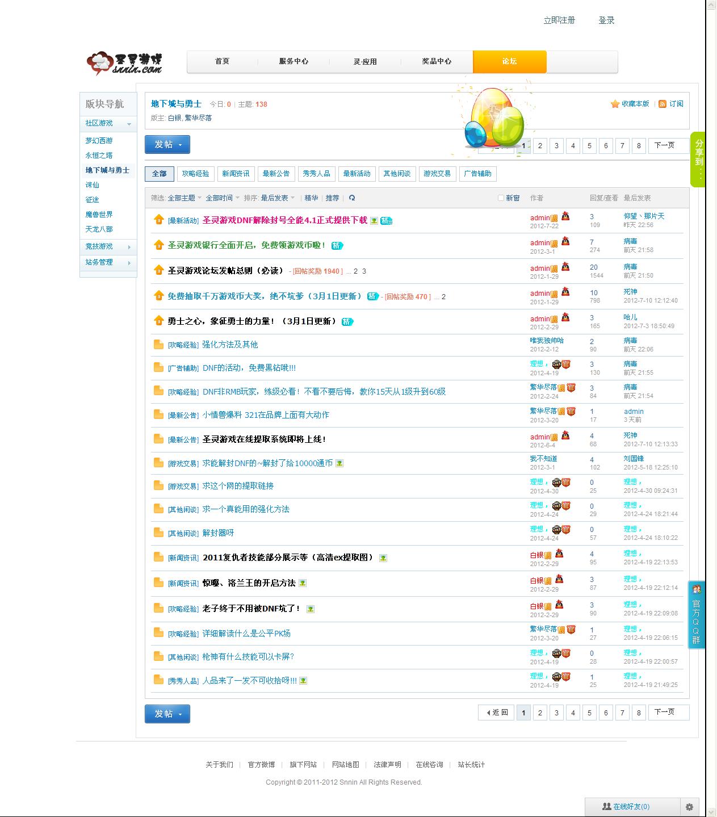Open thread 小情兽爆料 321在品牌上面有大动作

[266, 415]
